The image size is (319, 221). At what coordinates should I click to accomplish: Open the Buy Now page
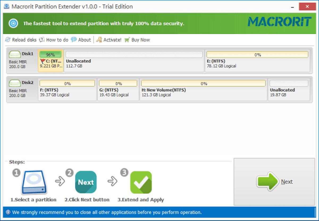140,40
